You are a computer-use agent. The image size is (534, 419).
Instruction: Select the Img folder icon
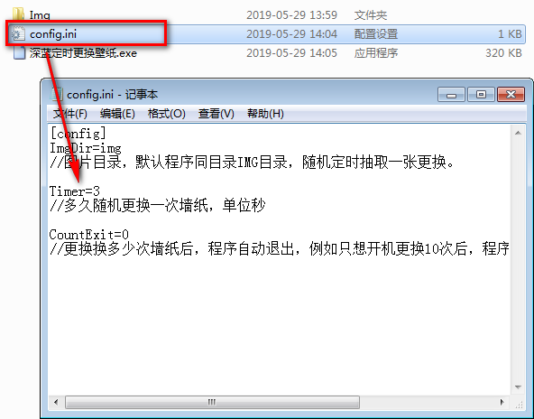[x=18, y=14]
